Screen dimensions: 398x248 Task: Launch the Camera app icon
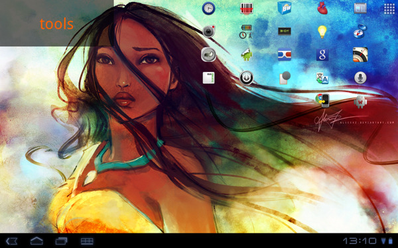209,31
